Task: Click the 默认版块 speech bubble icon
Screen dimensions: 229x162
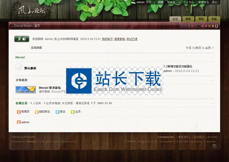Action: click(19, 67)
